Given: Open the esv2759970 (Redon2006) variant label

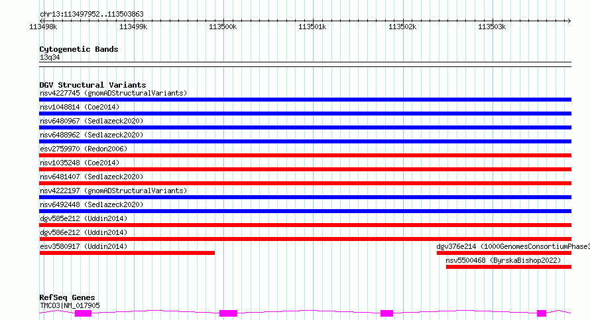Looking at the screenshot, I should (x=84, y=149).
